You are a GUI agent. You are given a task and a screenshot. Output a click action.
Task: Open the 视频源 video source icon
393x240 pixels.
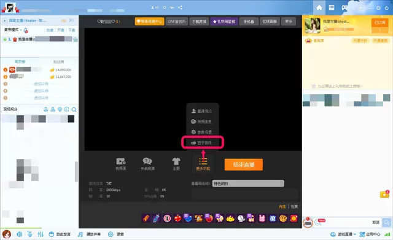click(x=120, y=164)
